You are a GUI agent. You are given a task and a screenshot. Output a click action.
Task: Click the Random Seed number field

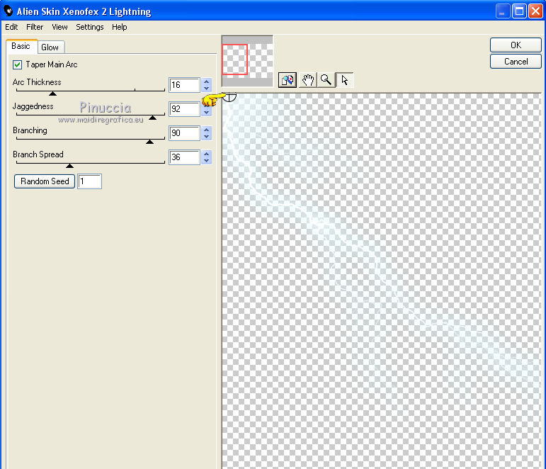pyautogui.click(x=89, y=181)
